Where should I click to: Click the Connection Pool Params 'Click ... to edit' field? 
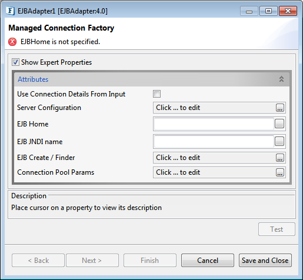click(x=214, y=172)
